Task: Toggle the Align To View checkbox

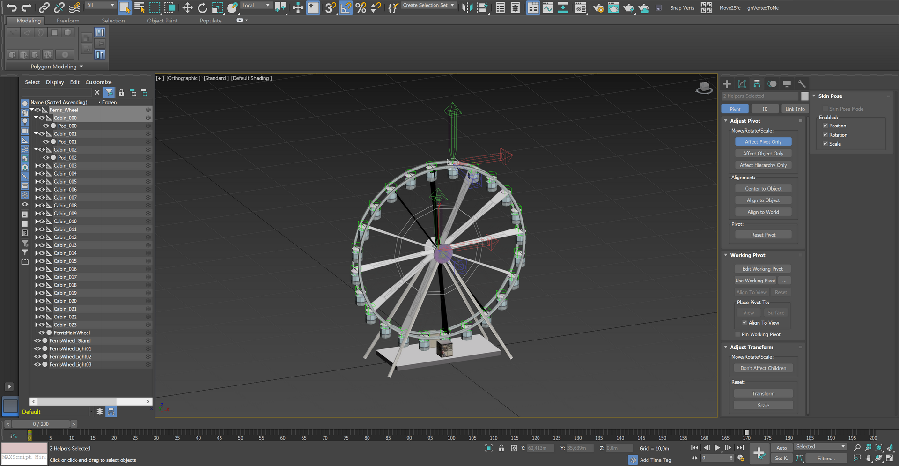Action: pyautogui.click(x=744, y=323)
